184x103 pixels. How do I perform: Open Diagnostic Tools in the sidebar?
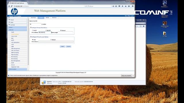pyautogui.click(x=15, y=67)
